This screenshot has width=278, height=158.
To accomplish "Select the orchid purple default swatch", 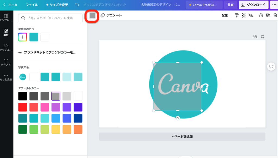I will pyautogui.click(x=56, y=107).
